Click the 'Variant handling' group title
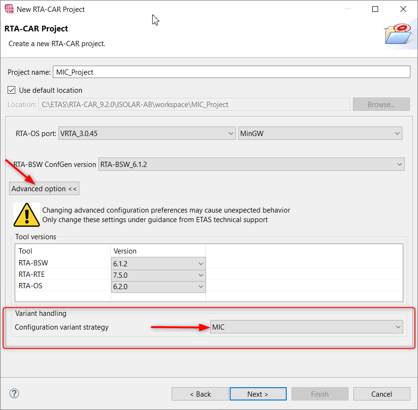The image size is (418, 410). click(41, 313)
